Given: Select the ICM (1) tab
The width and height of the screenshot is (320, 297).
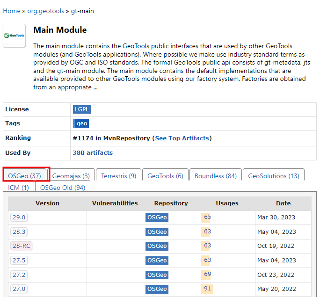Looking at the screenshot, I should coord(18,187).
